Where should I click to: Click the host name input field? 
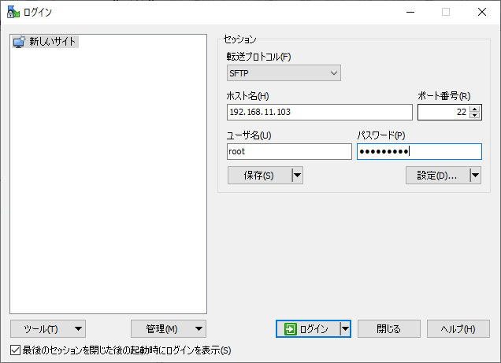pos(318,113)
